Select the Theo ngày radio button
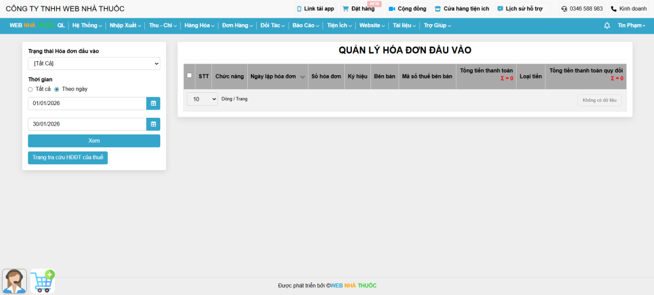Viewport: 654px width, 295px height. tap(56, 89)
